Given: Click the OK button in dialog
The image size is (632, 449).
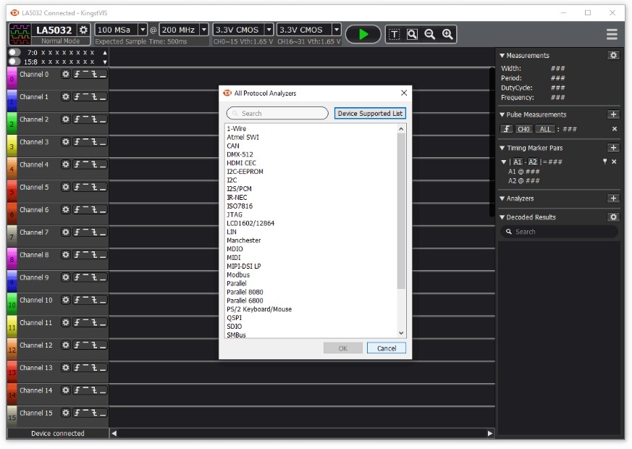Looking at the screenshot, I should (x=342, y=348).
